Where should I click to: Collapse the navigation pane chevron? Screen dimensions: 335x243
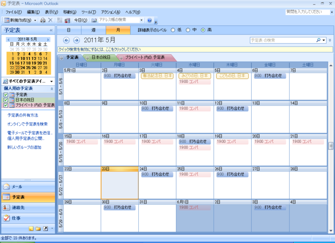click(51, 30)
